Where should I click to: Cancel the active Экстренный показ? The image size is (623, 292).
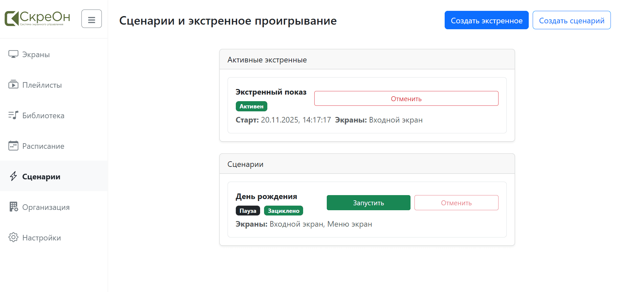406,99
